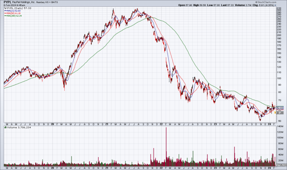287x170 pixels.
Task: Click the red MA(50) 61.10 legend entry
Action: pos(12,13)
